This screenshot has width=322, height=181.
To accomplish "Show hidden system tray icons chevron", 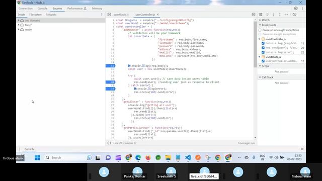I will click(x=239, y=157).
